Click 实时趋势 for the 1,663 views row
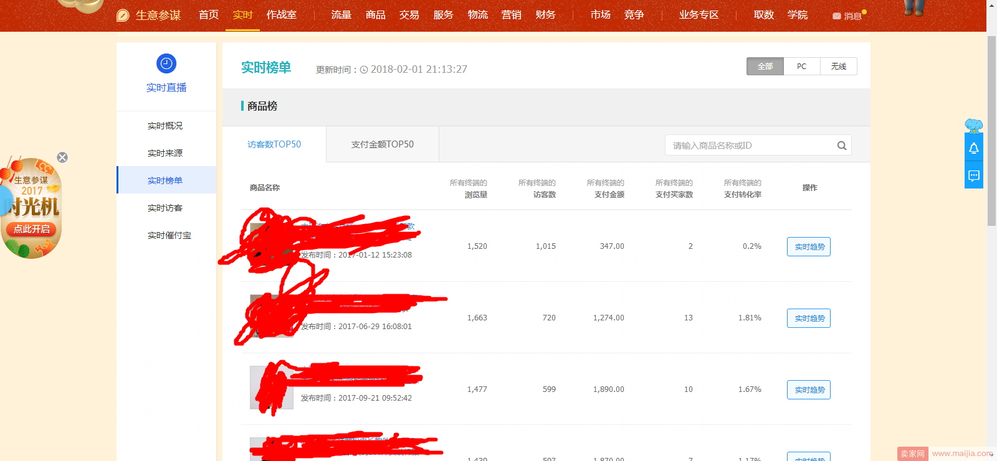The height and width of the screenshot is (461, 997). (809, 319)
